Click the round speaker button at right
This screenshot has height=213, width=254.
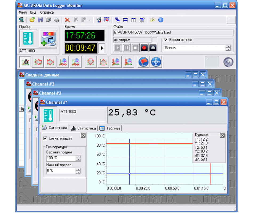click(x=228, y=62)
